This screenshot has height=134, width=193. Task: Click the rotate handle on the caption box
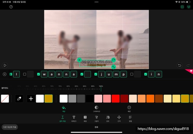114,60
